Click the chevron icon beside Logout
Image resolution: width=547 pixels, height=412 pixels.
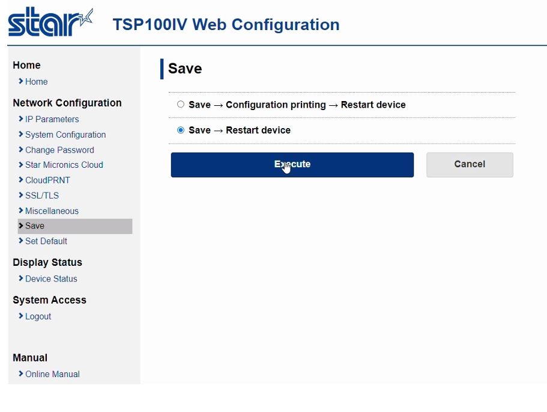(x=20, y=316)
